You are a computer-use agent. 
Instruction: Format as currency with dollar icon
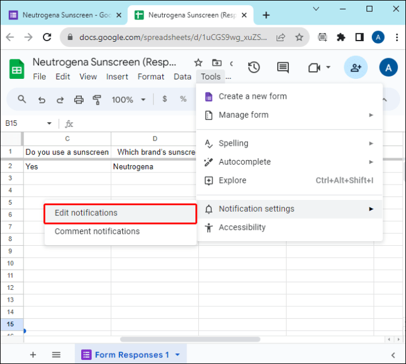164,99
